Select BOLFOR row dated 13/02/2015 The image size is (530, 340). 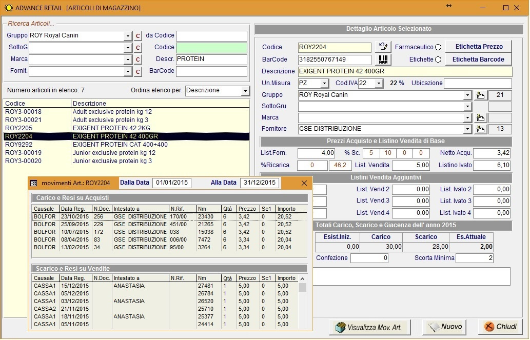pos(169,247)
